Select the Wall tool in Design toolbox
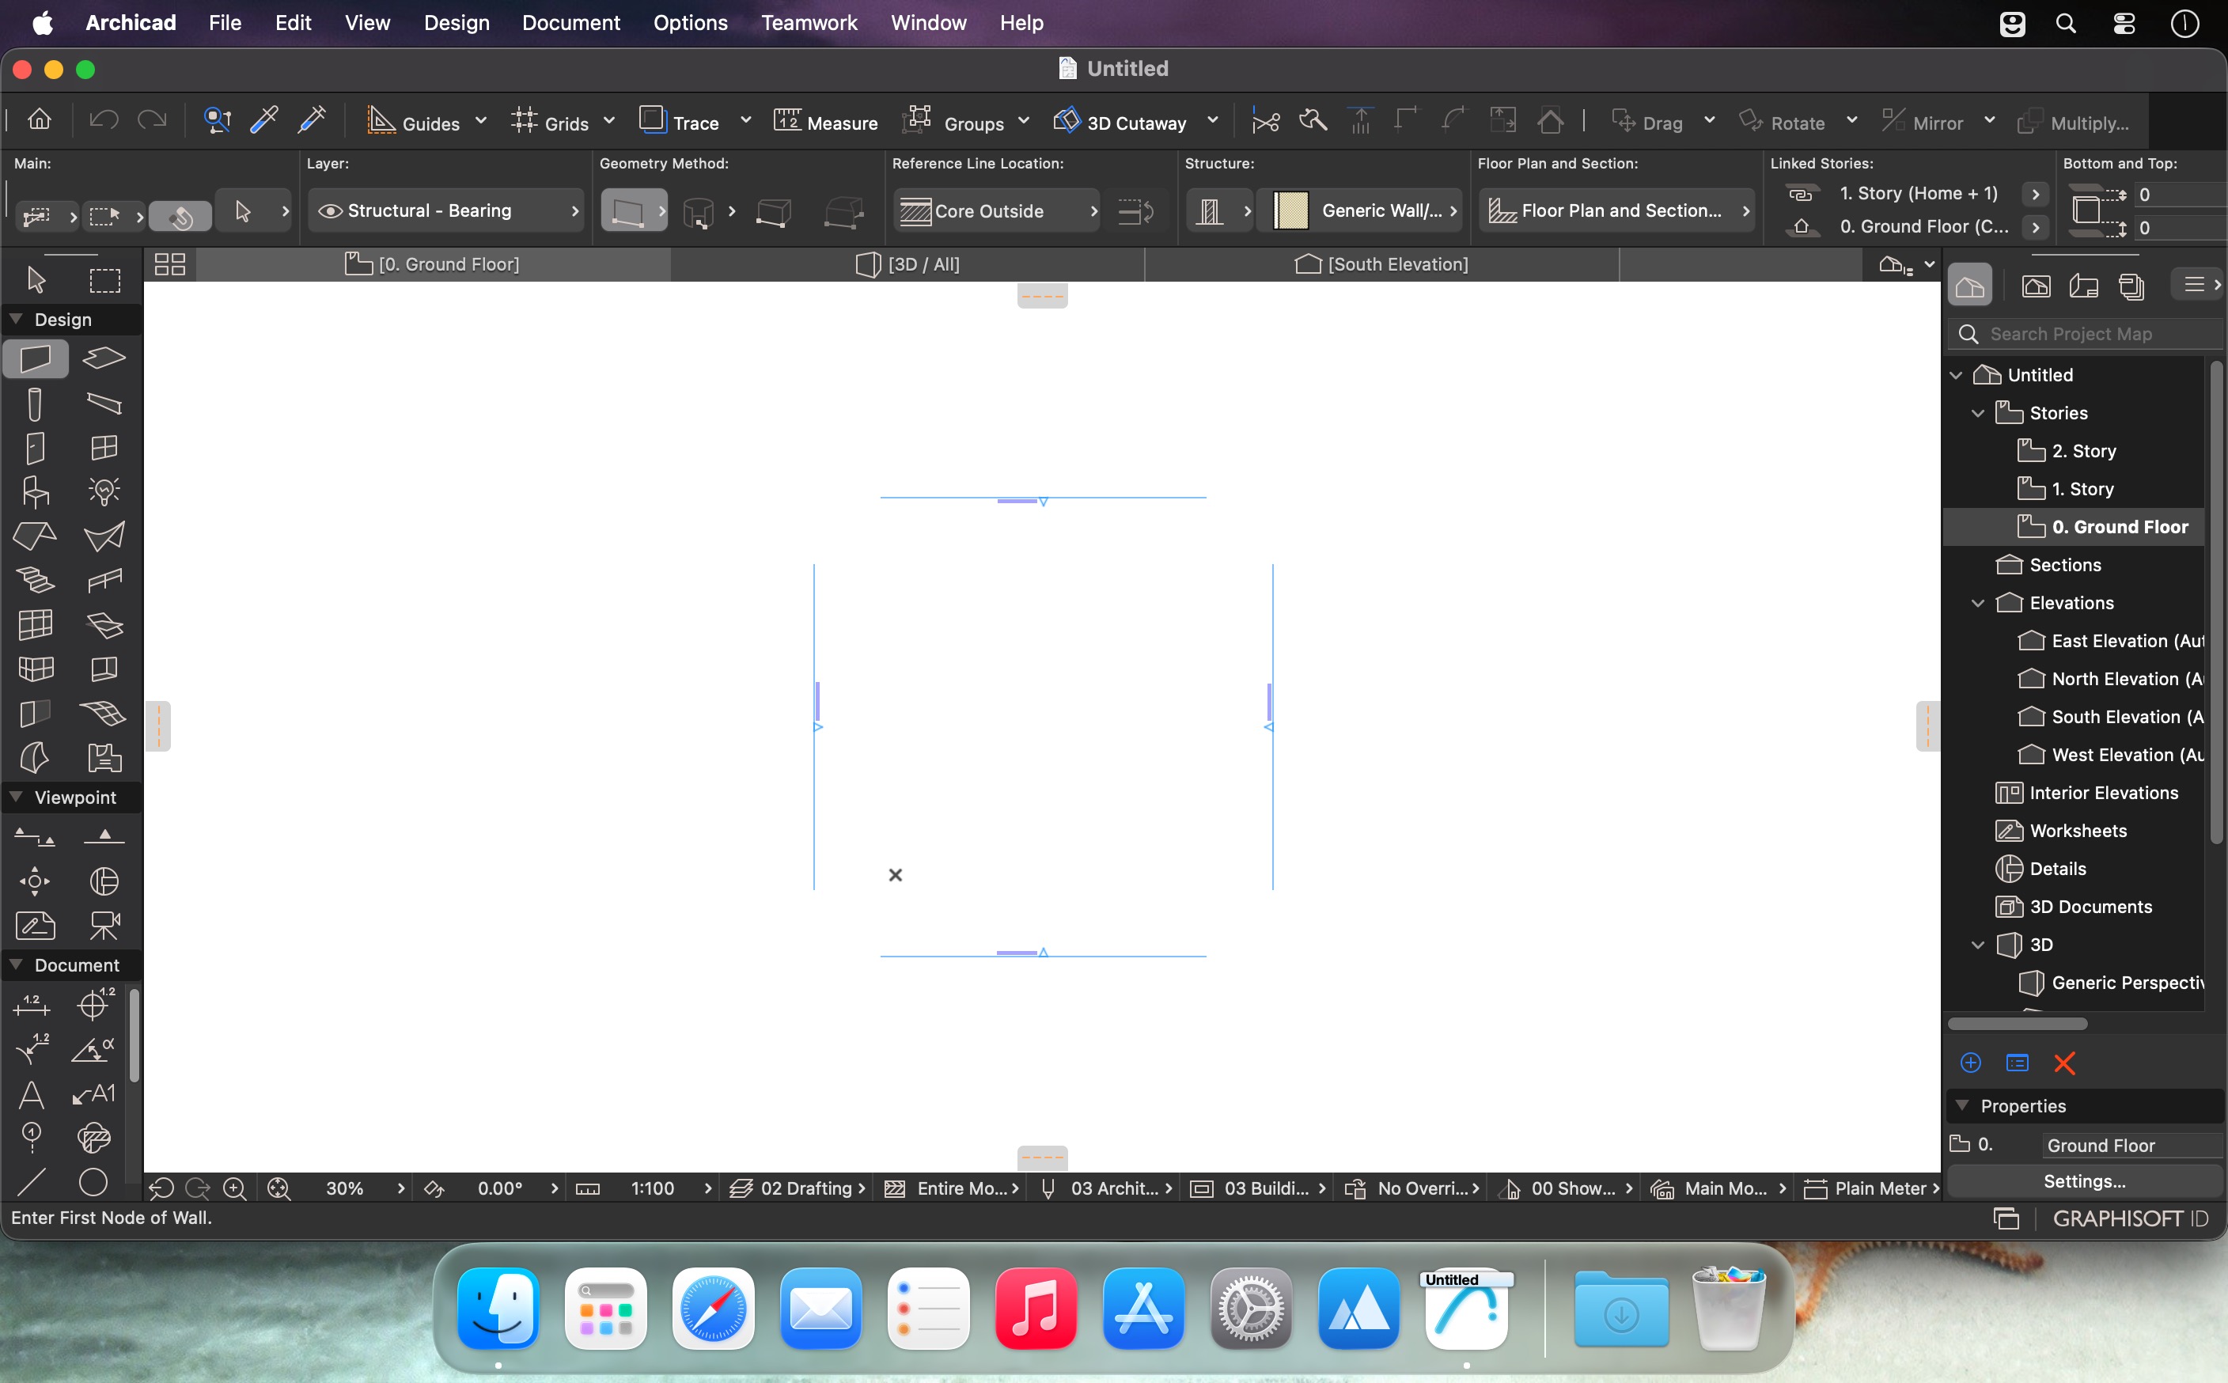 (x=36, y=358)
